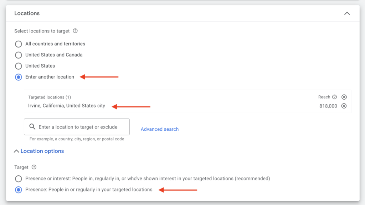Viewport: 365px width, 205px height.
Task: Select United States and Canada option
Action: 19,55
